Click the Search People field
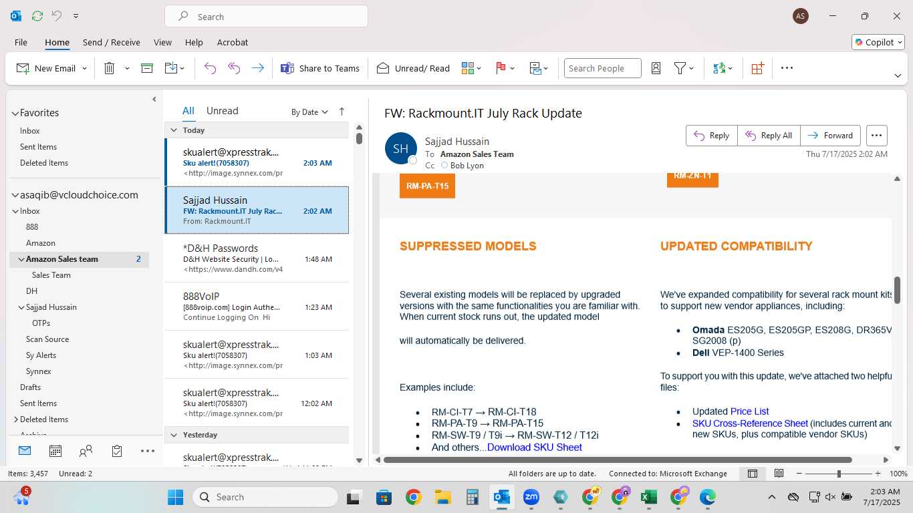The image size is (913, 513). click(602, 68)
